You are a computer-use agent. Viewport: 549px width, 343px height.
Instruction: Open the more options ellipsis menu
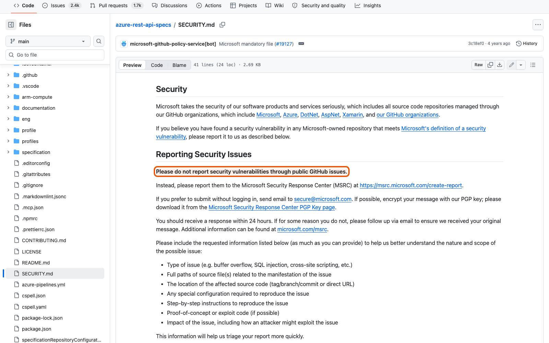[x=538, y=25]
